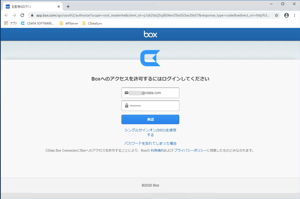Click the CData application logo
Image resolution: width=300 pixels, height=199 pixels.
(150, 58)
